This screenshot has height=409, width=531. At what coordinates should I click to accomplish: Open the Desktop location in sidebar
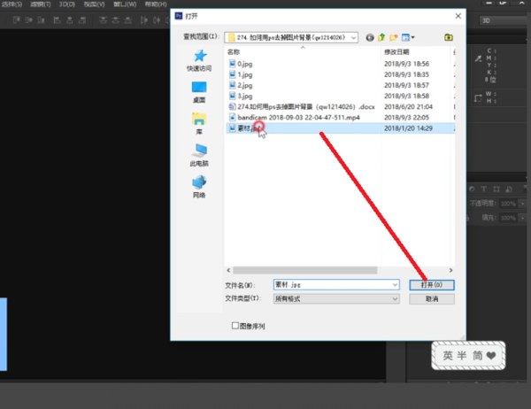199,88
